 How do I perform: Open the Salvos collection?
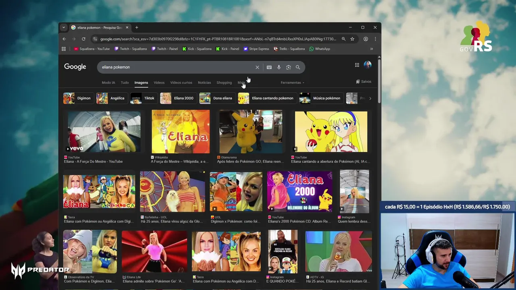364,81
